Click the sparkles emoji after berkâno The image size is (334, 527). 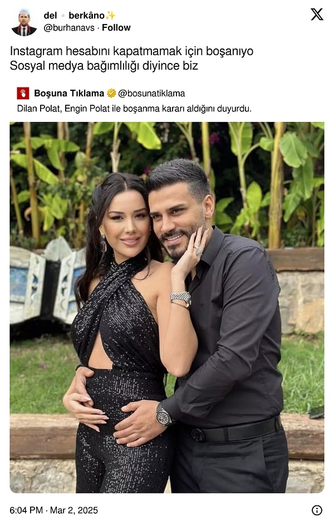(110, 16)
